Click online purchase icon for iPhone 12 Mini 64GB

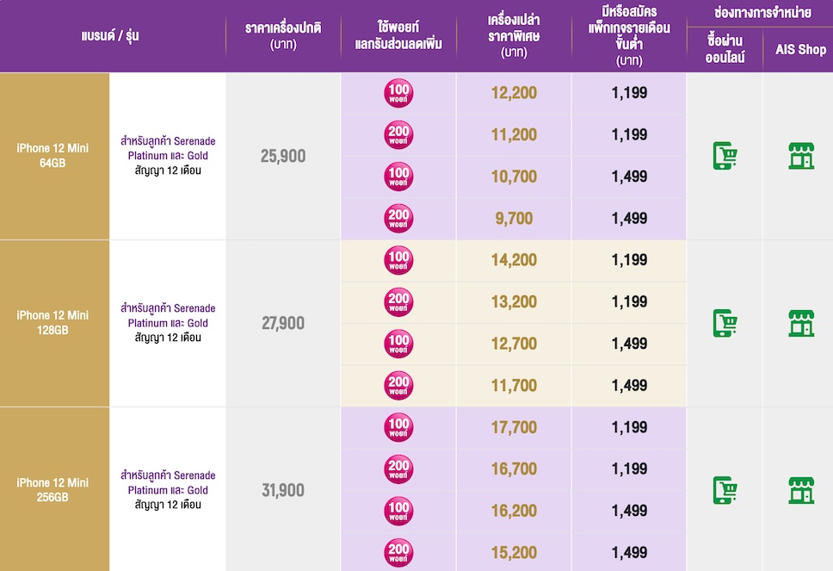(x=725, y=156)
